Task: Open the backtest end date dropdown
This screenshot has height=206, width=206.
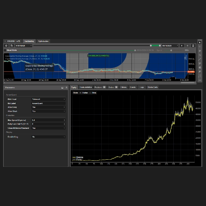Action: tap(170, 46)
